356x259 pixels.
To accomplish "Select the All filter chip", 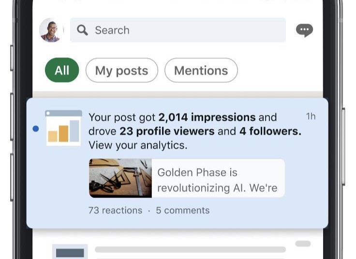I will click(62, 71).
